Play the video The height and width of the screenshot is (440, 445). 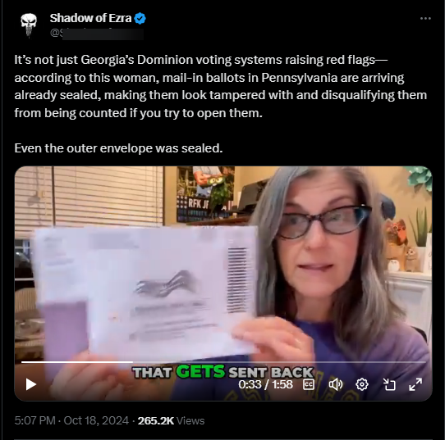(31, 384)
